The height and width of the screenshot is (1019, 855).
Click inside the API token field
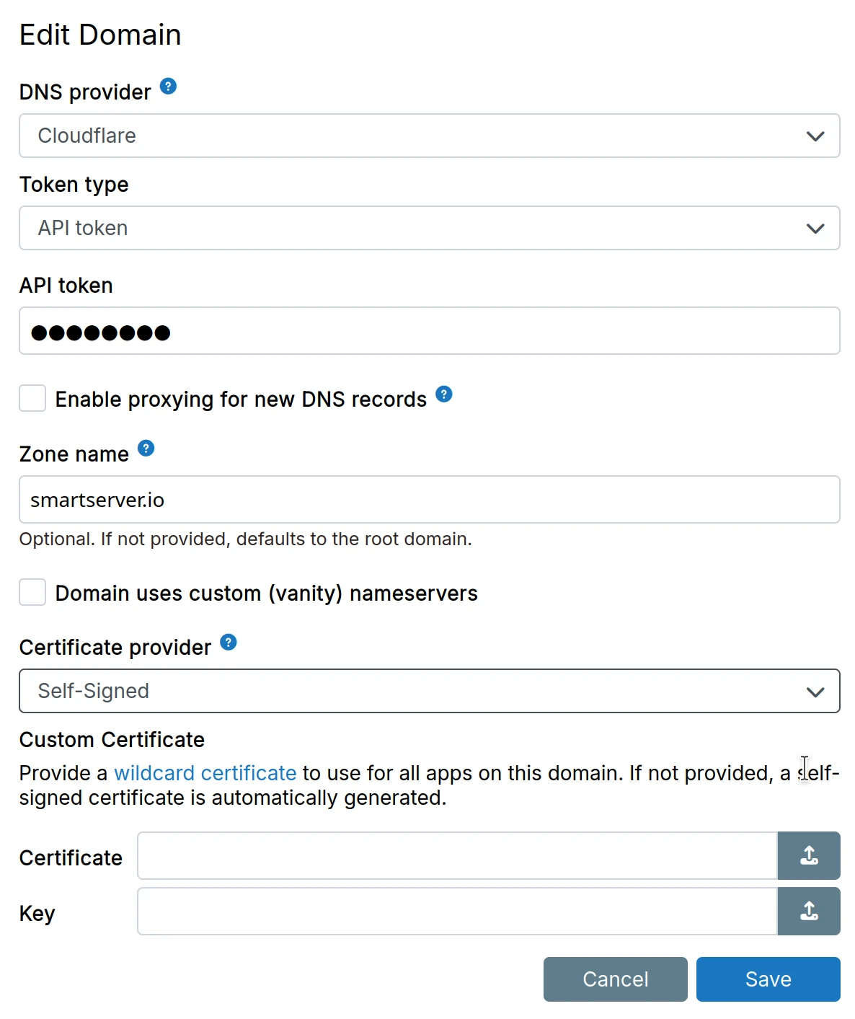click(x=430, y=331)
